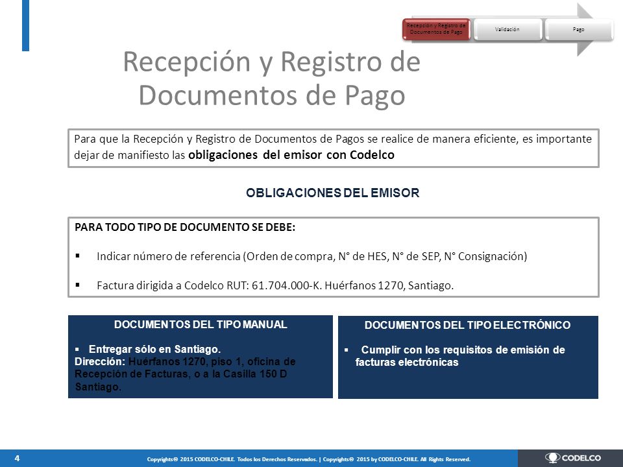The height and width of the screenshot is (467, 623).
Task: Select the 'Recepción y Registro de Documentos de Pago' step
Action: pos(436,29)
